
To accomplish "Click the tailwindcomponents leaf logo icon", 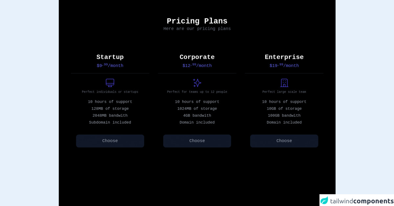I will pos(324,200).
